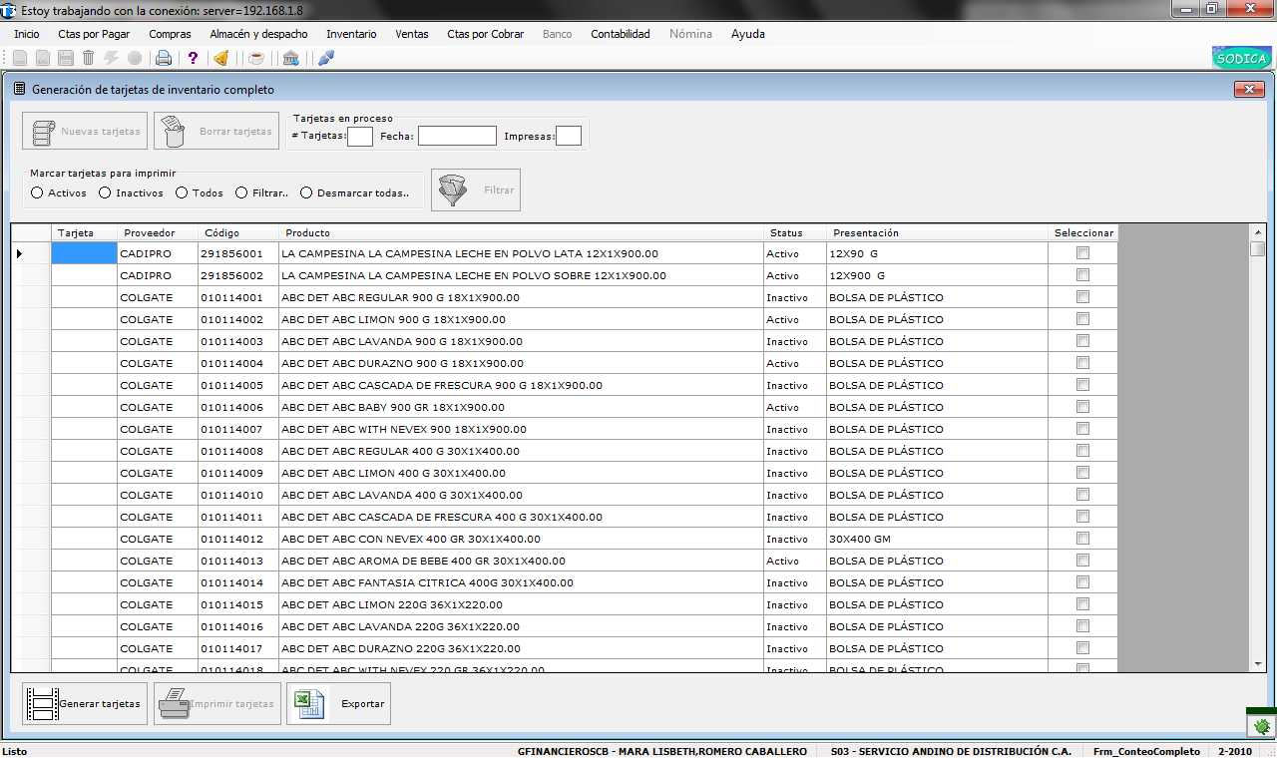Open the Ctas por Cobrar menu
This screenshot has height=758, width=1277.
pyautogui.click(x=485, y=34)
